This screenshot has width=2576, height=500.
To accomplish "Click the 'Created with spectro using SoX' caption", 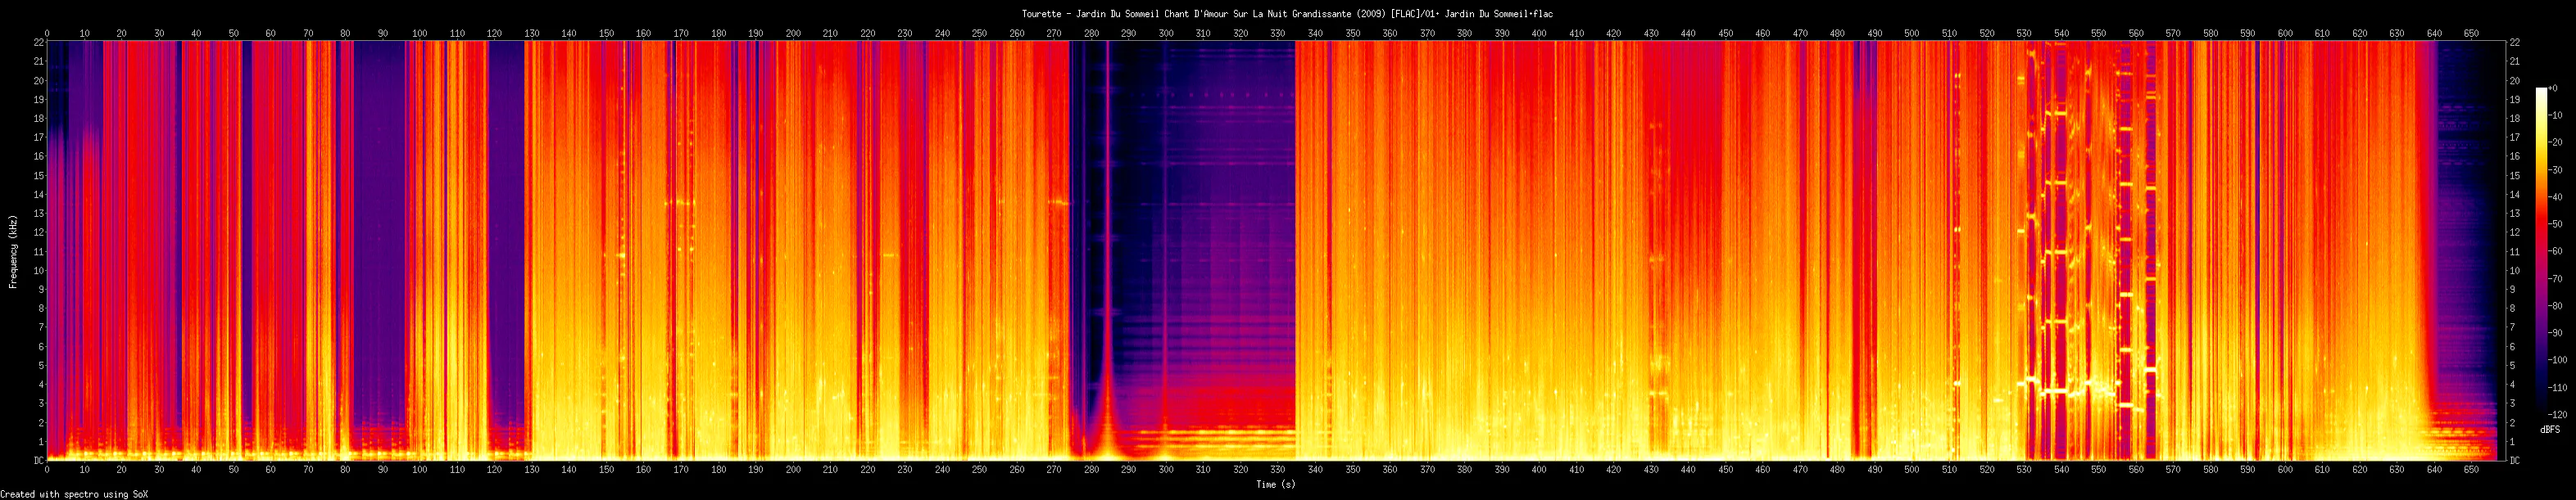I will (x=74, y=494).
